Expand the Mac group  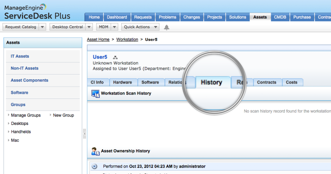point(9,140)
